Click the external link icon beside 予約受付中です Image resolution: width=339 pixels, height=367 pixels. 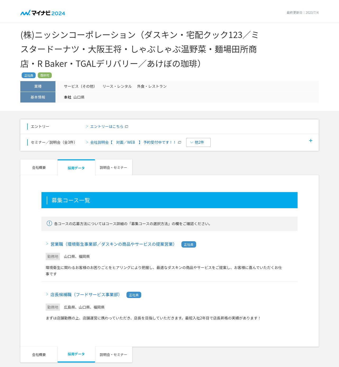click(x=180, y=142)
